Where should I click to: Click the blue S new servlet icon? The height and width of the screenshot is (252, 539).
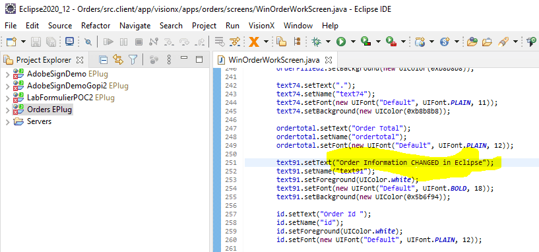click(445, 42)
